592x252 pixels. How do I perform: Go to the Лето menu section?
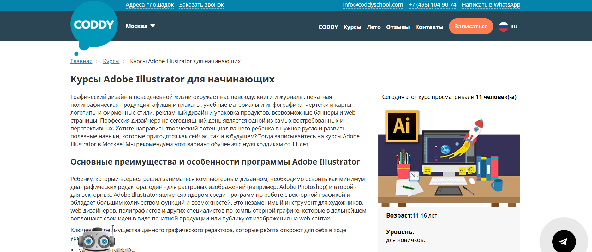[x=374, y=27]
